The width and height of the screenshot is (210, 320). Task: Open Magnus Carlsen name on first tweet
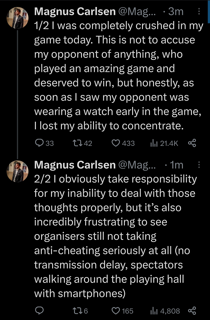(75, 12)
